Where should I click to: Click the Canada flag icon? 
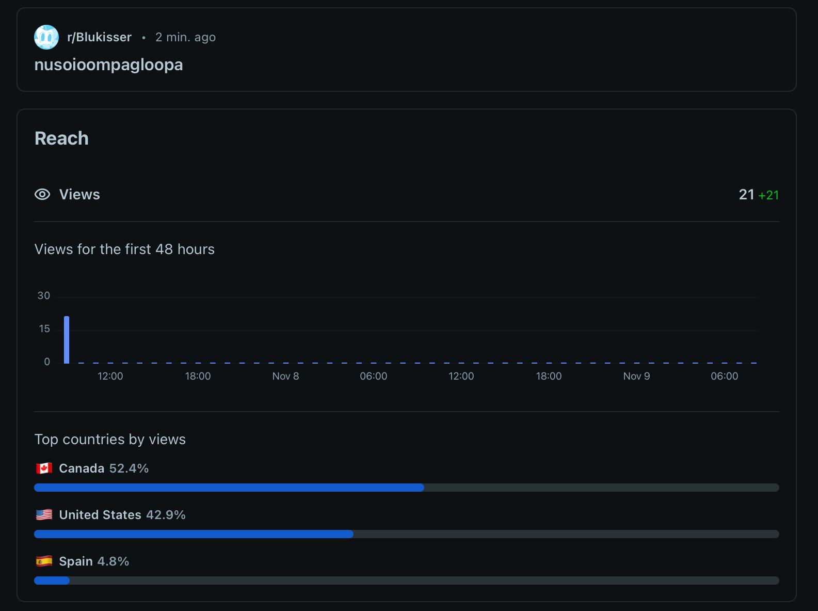point(44,468)
